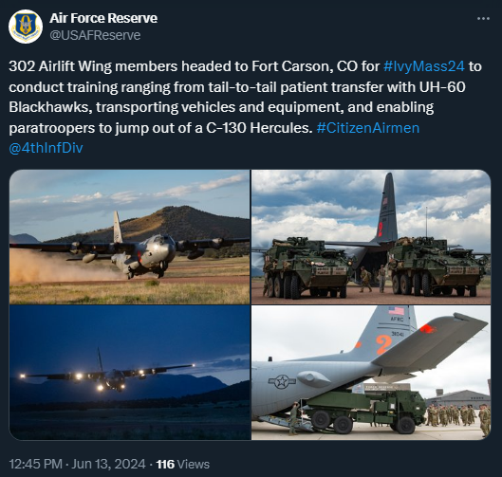Expand the HIMARS truck loading photo

tap(371, 373)
